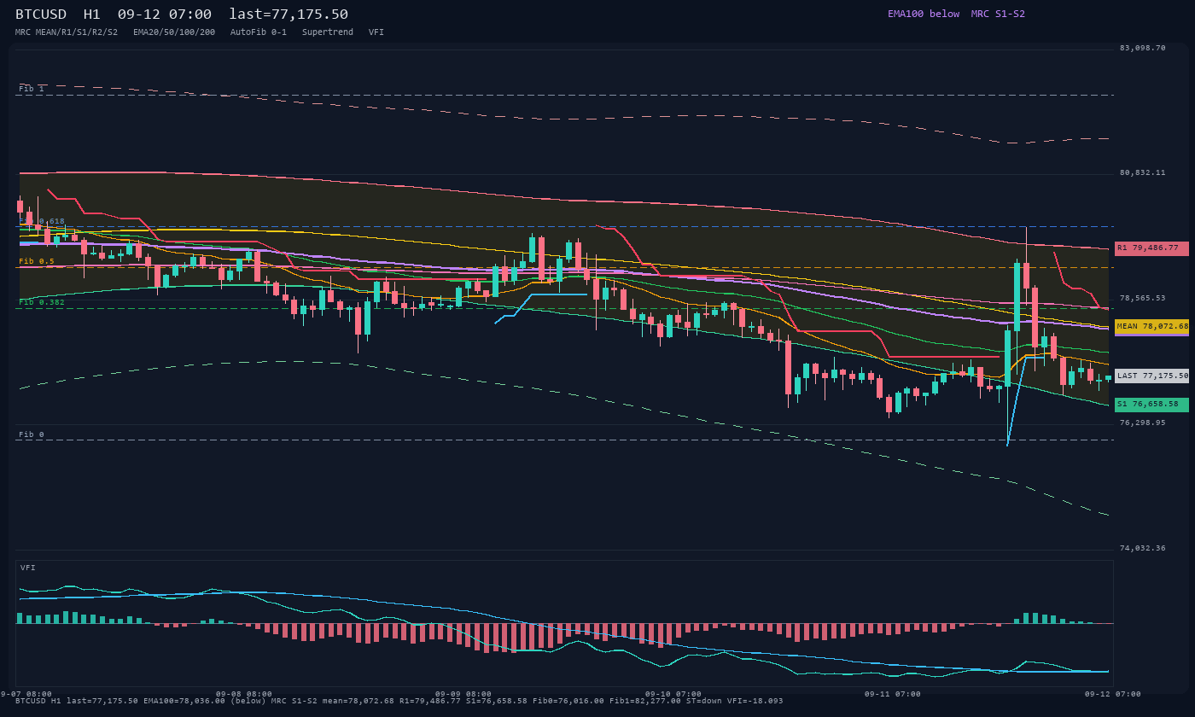Click the "Fib 0" level label

point(32,434)
